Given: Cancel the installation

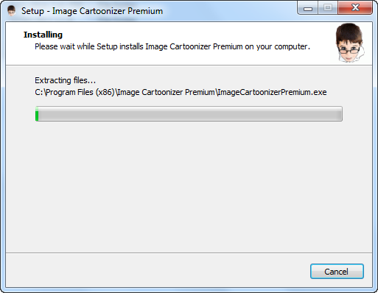Looking at the screenshot, I should tap(337, 272).
